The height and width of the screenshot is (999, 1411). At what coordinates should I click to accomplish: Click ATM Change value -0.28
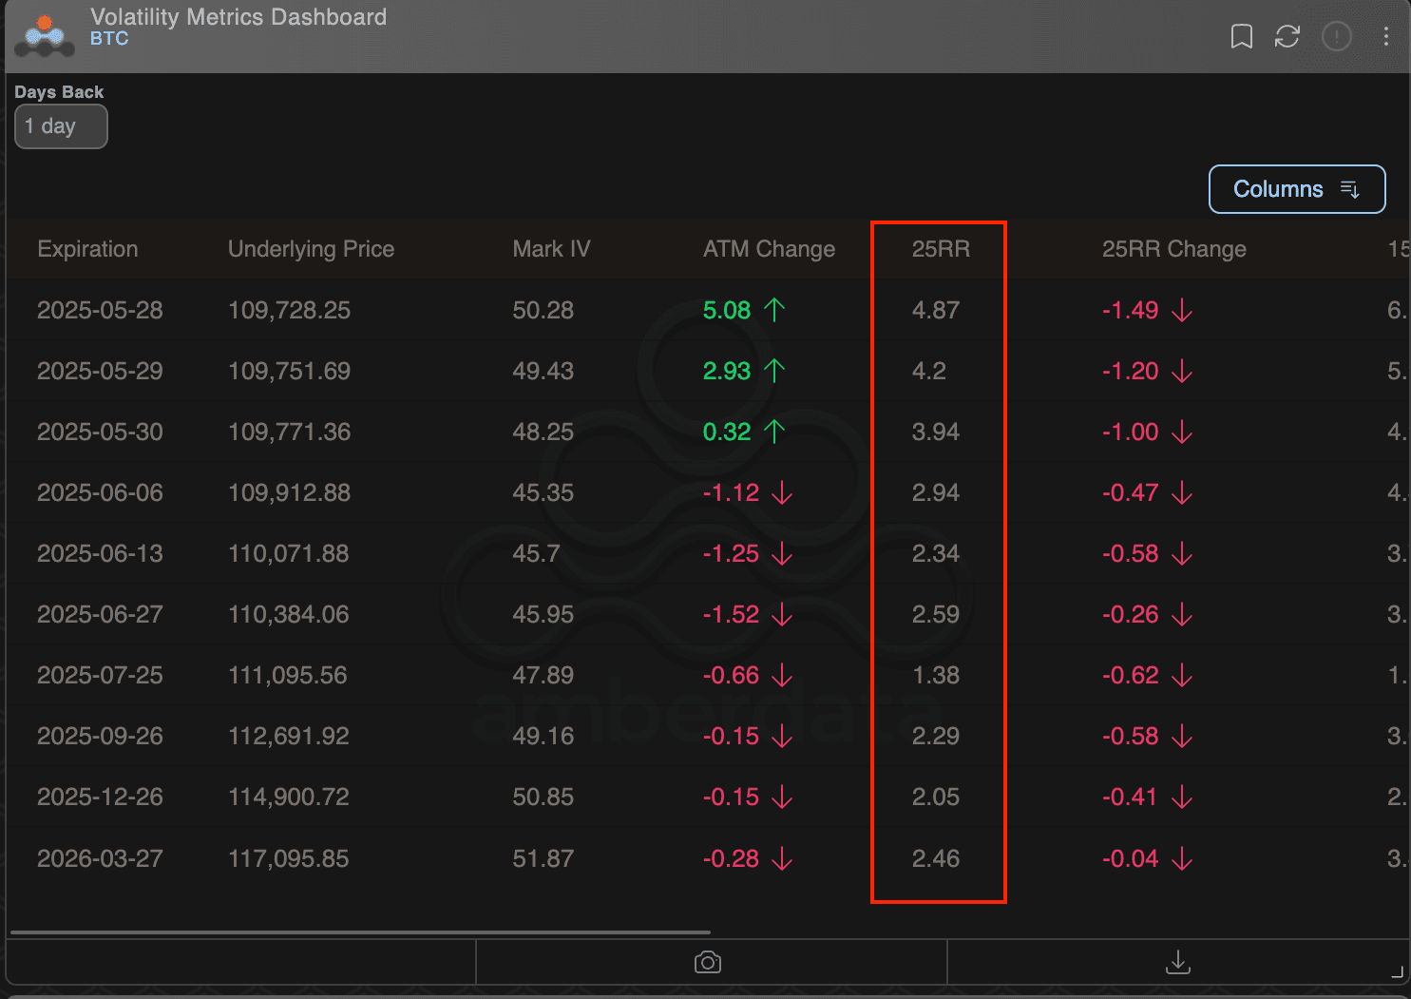[x=731, y=858]
